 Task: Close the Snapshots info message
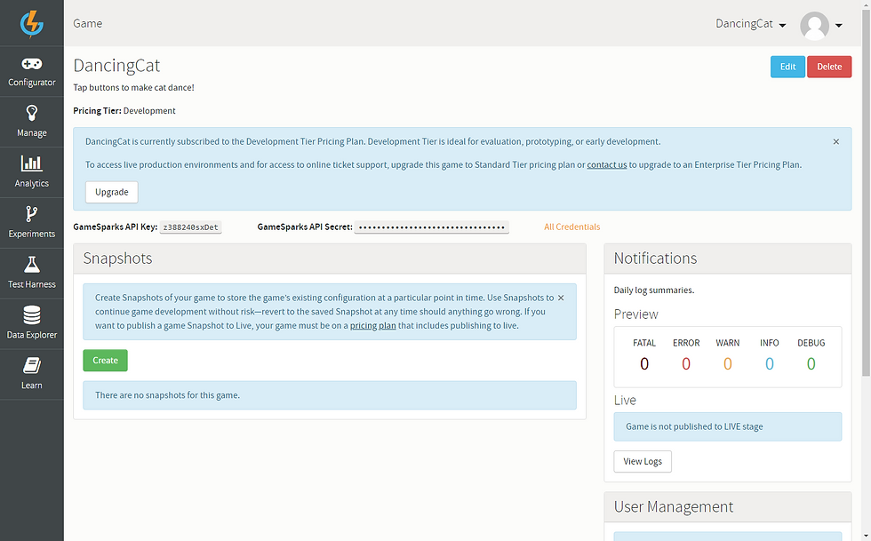(561, 298)
